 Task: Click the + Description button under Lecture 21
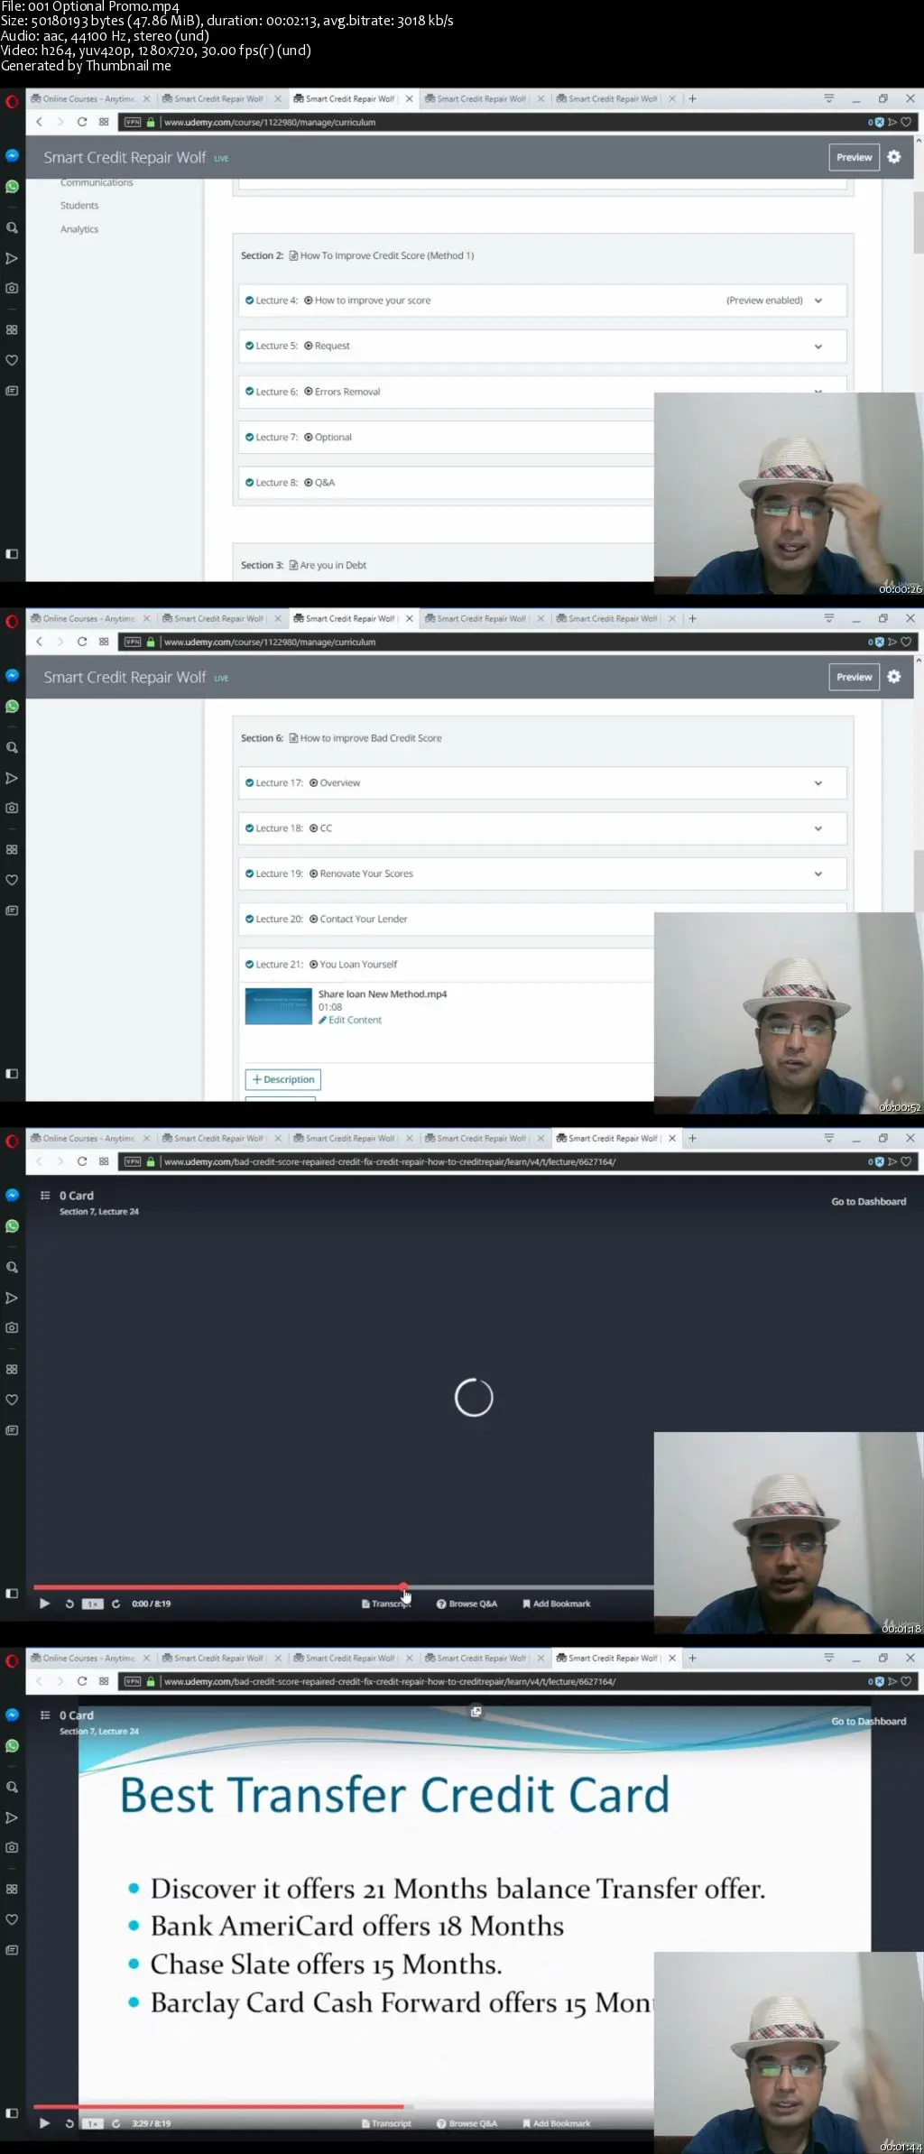point(283,1079)
